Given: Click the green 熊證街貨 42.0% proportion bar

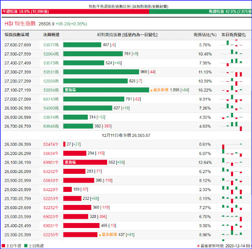Looking at the screenshot, I should [x=200, y=11].
